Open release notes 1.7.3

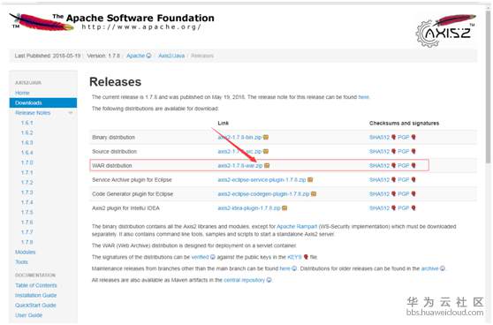(x=27, y=192)
